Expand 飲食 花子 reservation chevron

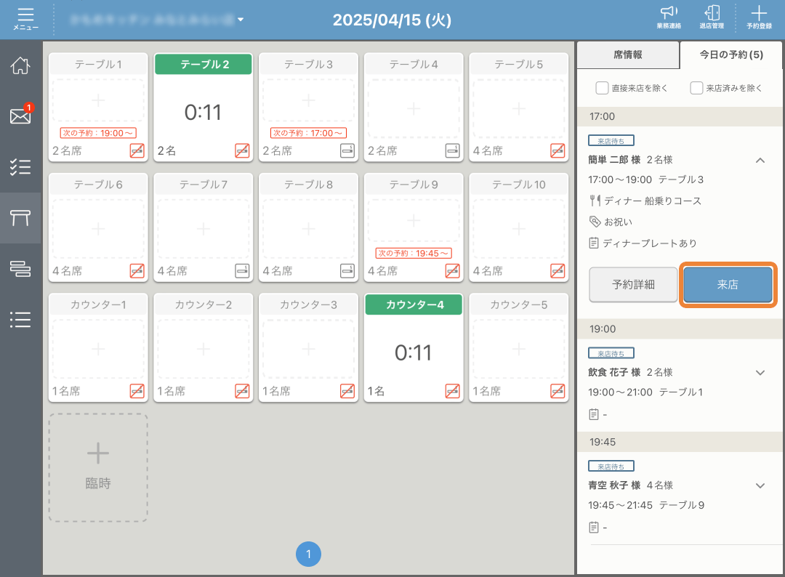click(x=760, y=372)
